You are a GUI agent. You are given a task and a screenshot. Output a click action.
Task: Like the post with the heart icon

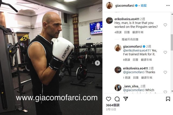click(108, 99)
